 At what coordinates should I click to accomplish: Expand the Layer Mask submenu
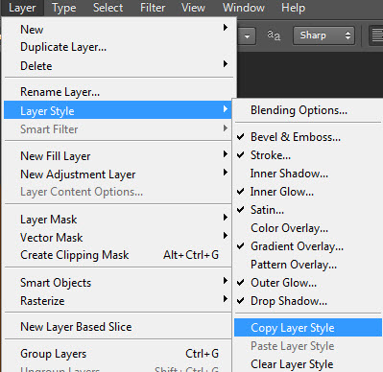click(x=118, y=220)
